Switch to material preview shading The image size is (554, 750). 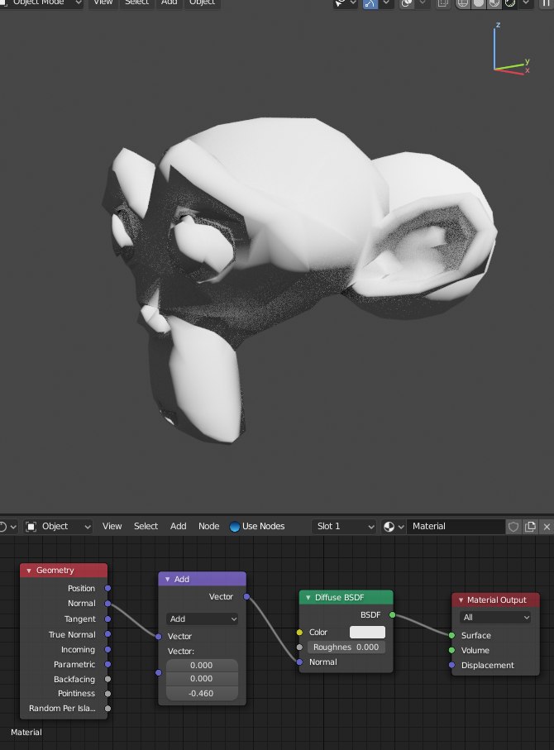[494, 3]
